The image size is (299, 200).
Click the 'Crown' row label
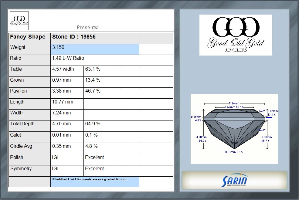[x=29, y=82]
